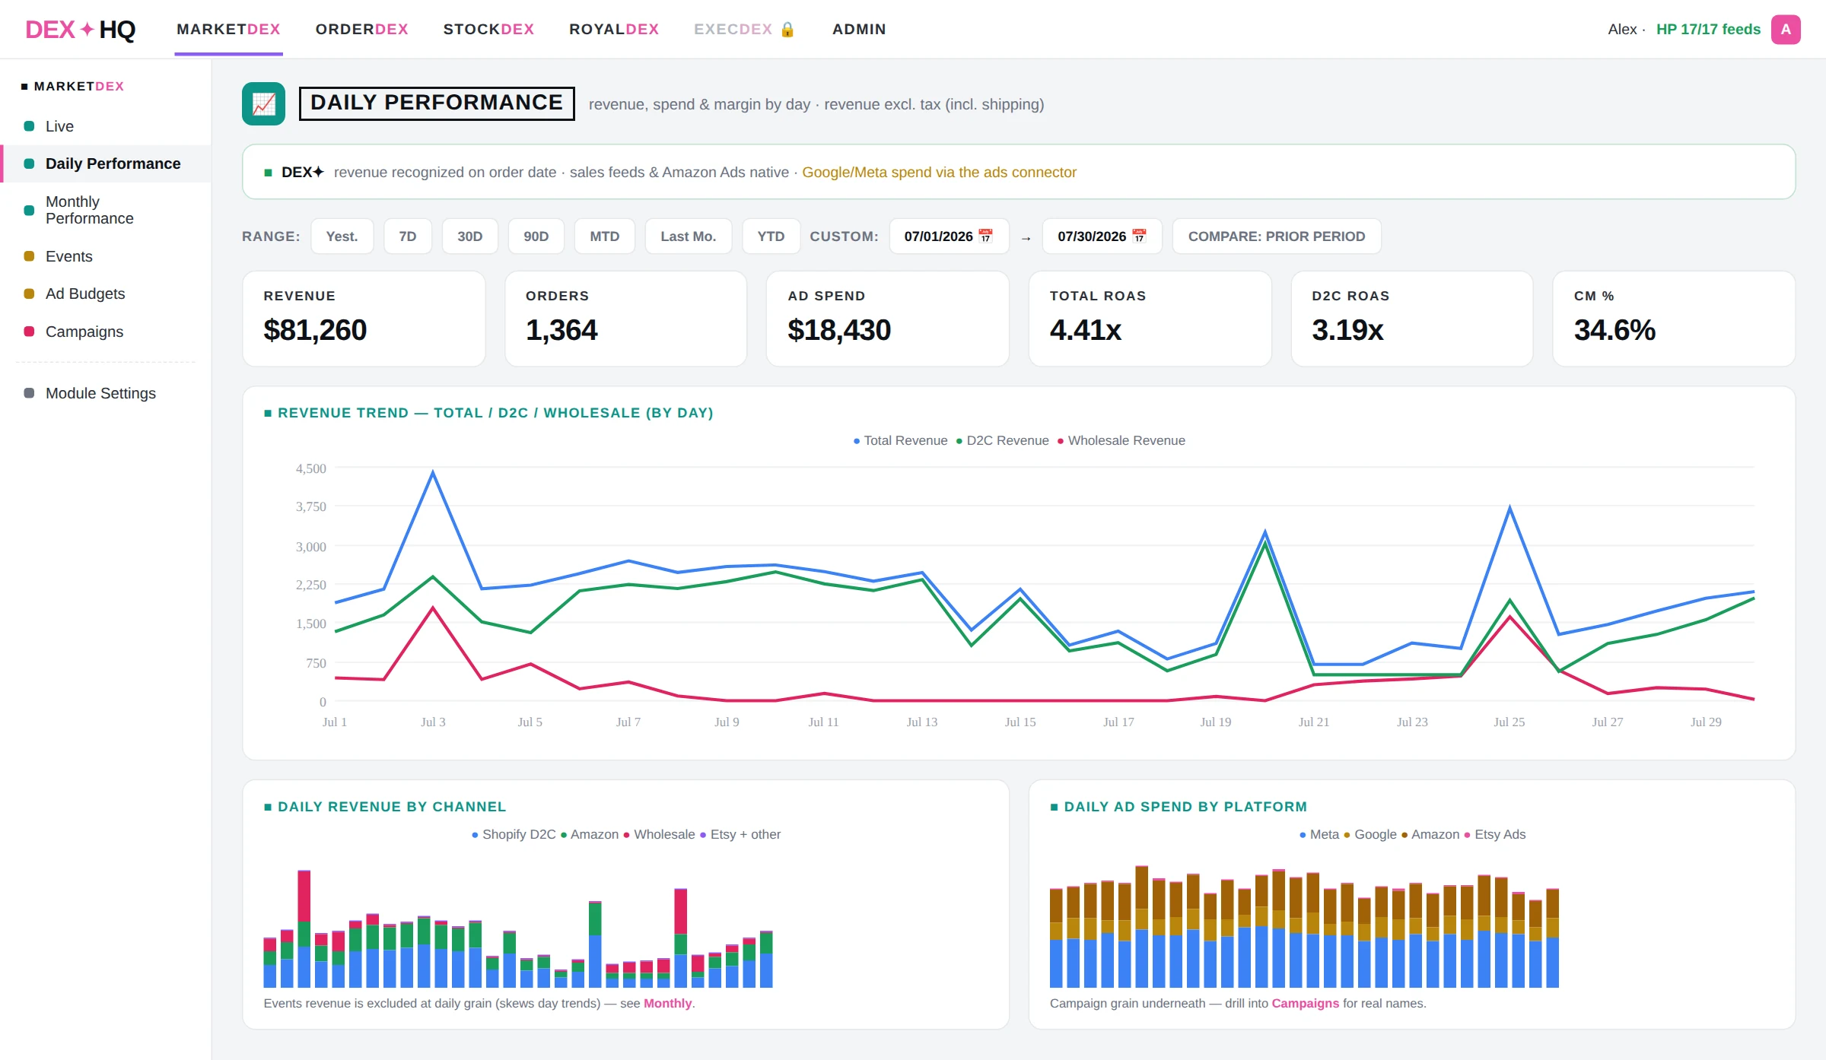This screenshot has width=1826, height=1060.
Task: Click the Alex username text
Action: pos(1622,29)
